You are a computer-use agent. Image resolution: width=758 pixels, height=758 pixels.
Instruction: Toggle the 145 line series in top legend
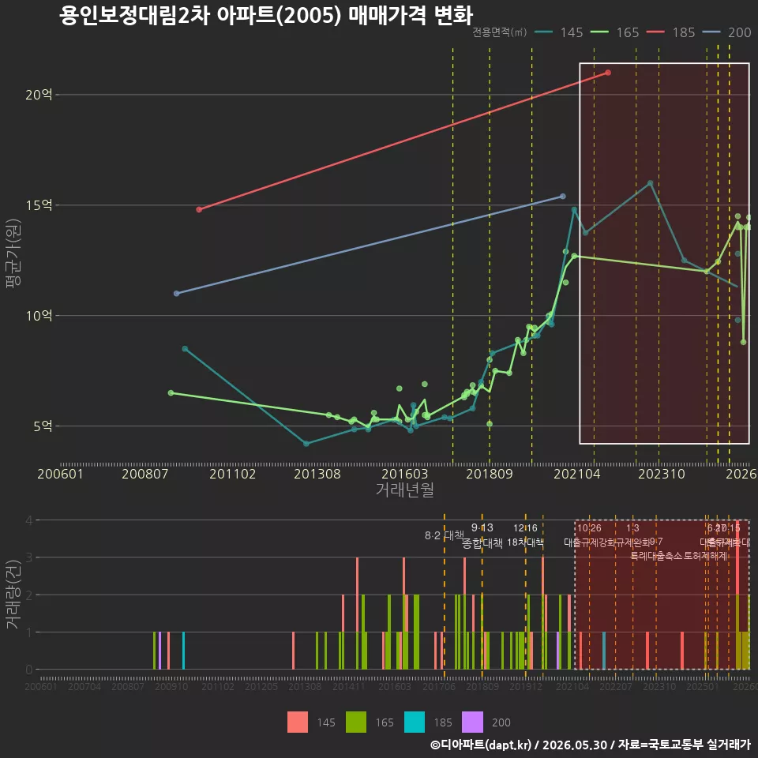[558, 32]
